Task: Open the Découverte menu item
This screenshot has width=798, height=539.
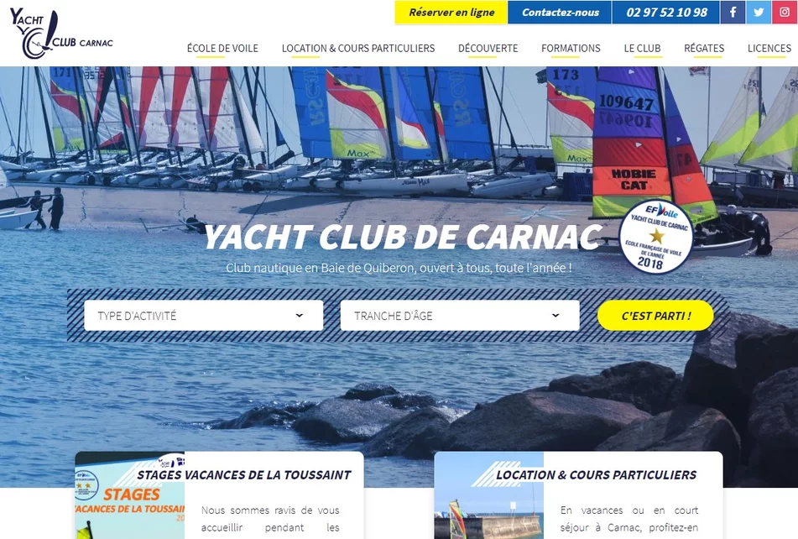Action: [x=488, y=49]
